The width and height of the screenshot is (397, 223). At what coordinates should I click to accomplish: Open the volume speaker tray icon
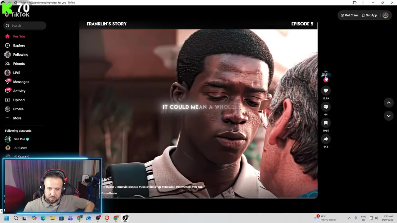(377, 218)
